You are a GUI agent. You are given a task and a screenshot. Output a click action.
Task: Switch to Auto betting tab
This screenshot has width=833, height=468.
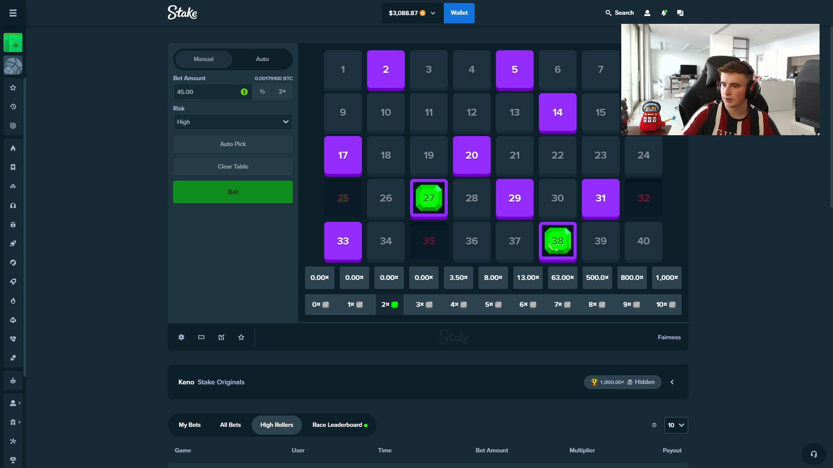pyautogui.click(x=262, y=59)
